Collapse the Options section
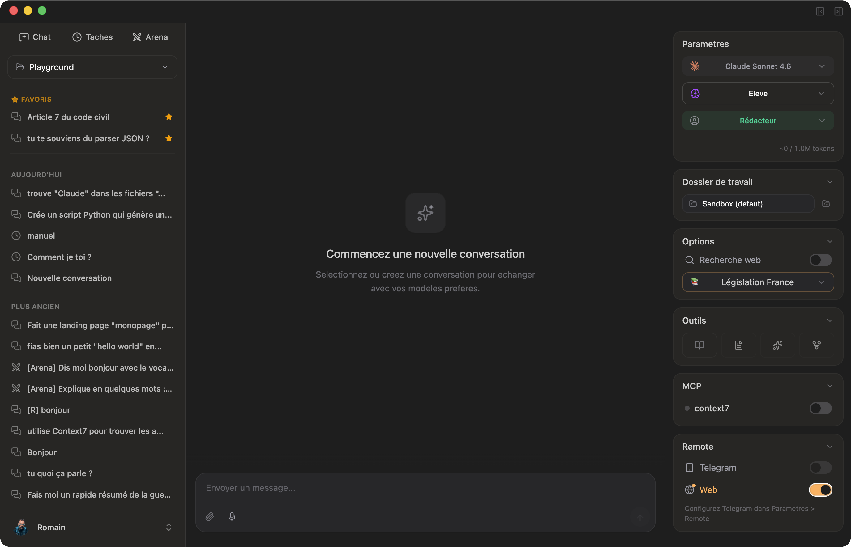This screenshot has width=851, height=547. tap(830, 241)
